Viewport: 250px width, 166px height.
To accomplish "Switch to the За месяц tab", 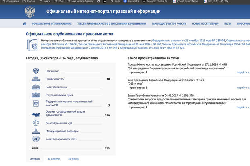I will [x=74, y=159].
